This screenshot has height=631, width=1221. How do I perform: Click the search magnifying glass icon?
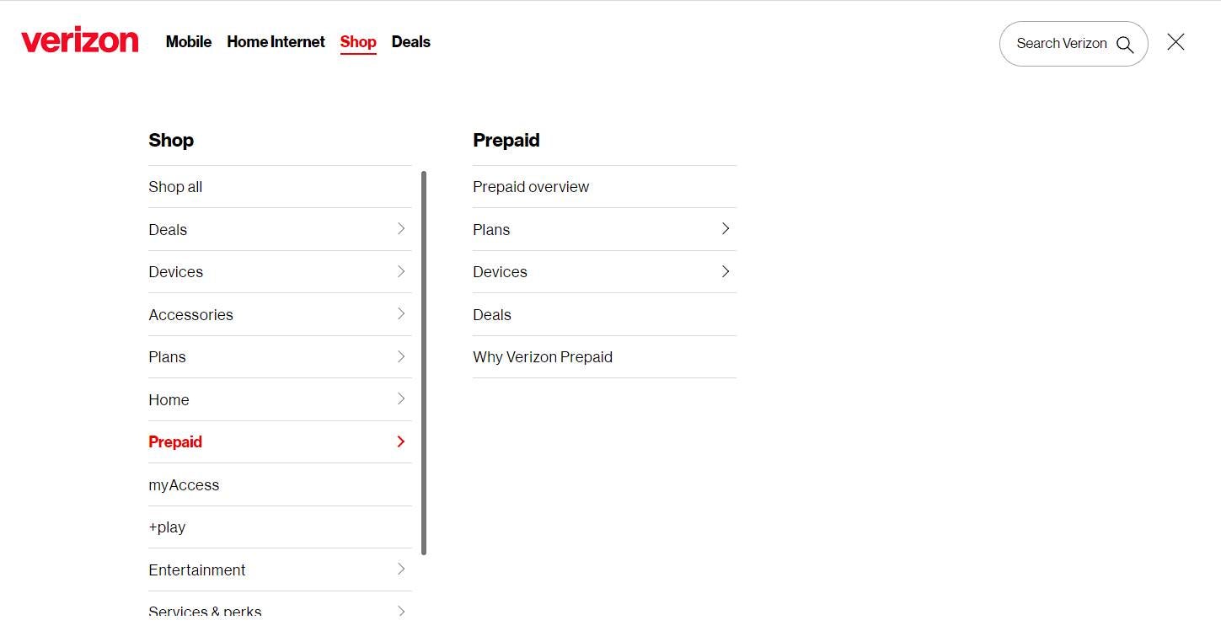pyautogui.click(x=1125, y=44)
